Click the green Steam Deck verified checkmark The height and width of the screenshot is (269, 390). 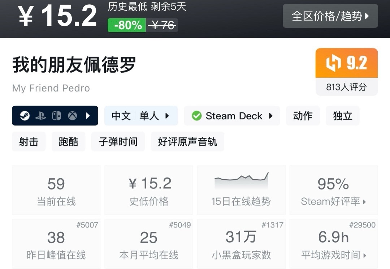[x=196, y=116]
